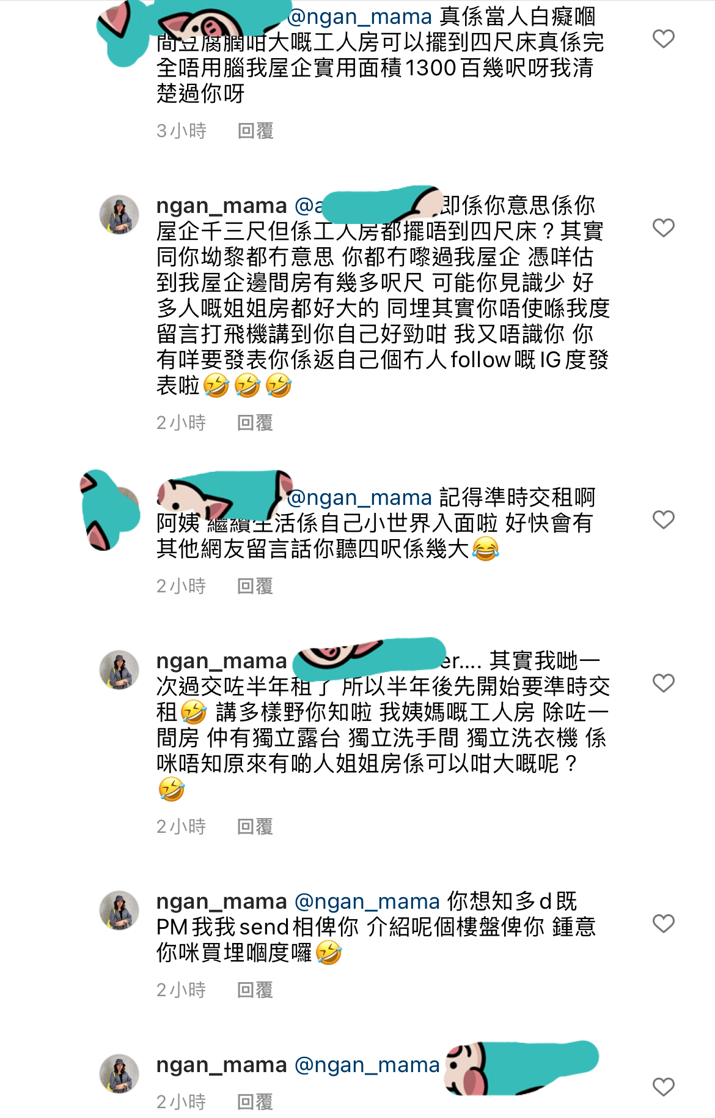The width and height of the screenshot is (715, 1118).
Task: Reply to the comment about 介紹呢個樓盤
Action: (x=255, y=990)
